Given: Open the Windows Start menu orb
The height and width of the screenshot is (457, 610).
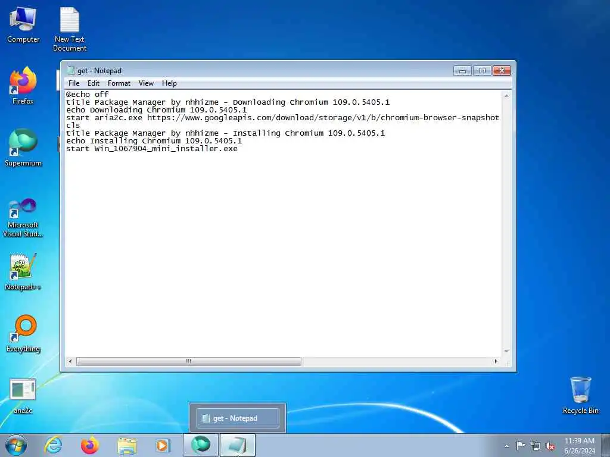Looking at the screenshot, I should (16, 445).
